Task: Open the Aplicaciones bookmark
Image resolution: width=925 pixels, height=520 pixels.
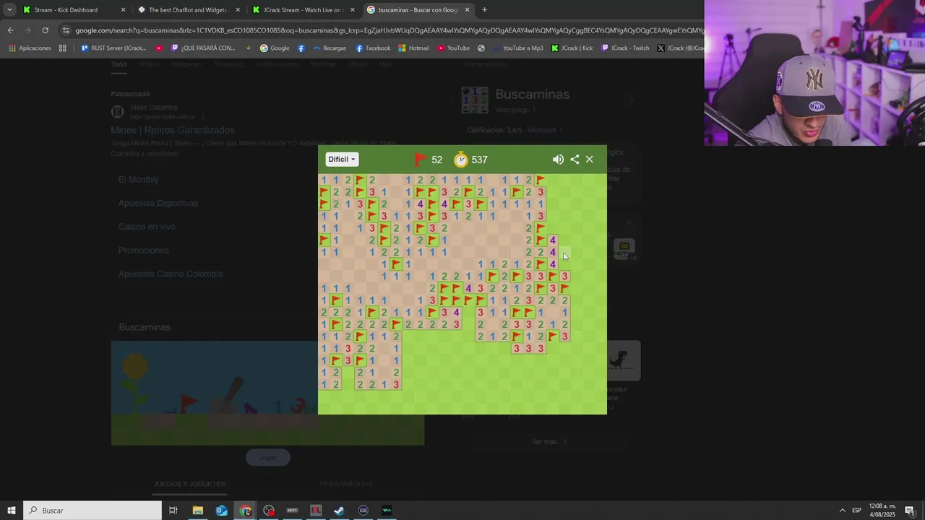Action: click(x=30, y=48)
